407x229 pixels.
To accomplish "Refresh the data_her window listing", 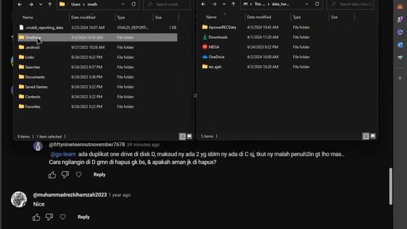I will 317,4.
